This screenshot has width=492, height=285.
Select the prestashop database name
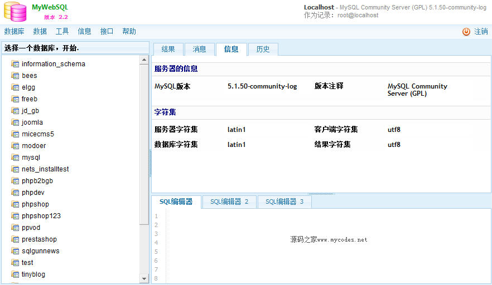39,239
